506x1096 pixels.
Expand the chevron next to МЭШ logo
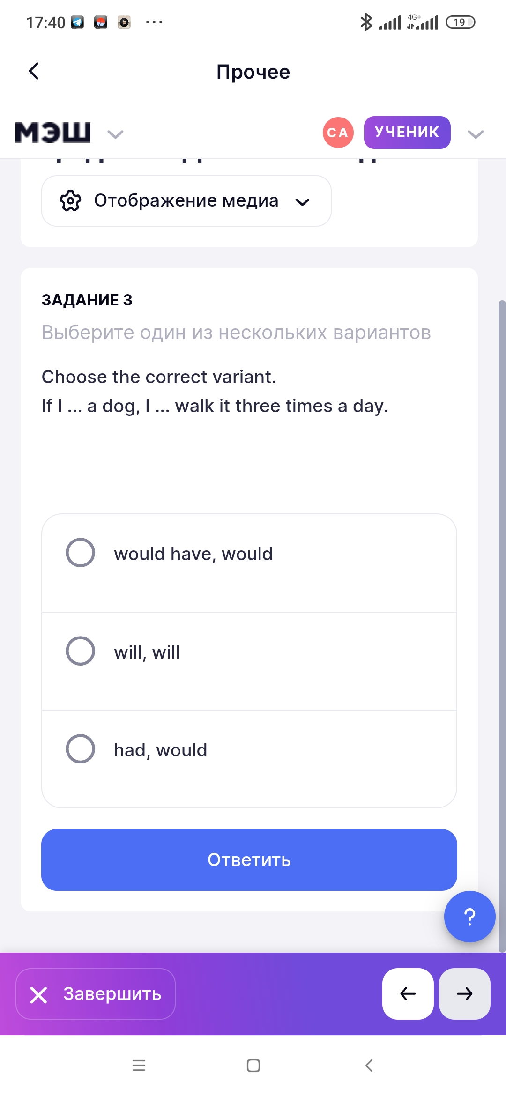[x=115, y=134]
